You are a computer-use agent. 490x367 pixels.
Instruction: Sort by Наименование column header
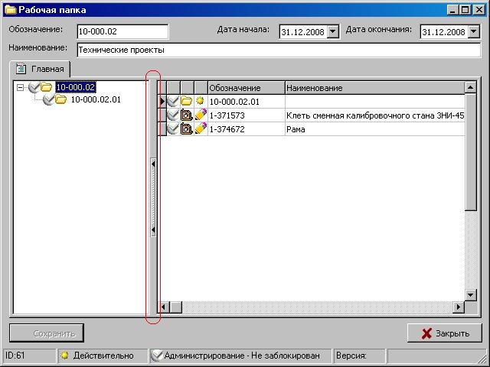coord(374,88)
